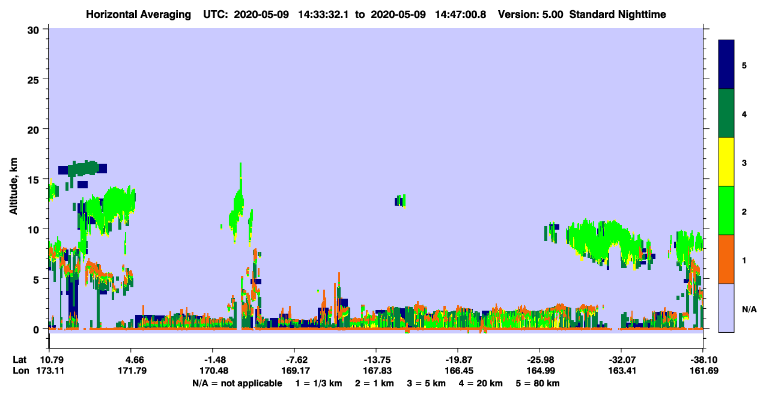Click longitude value 171.79
The height and width of the screenshot is (400, 781).
point(132,371)
